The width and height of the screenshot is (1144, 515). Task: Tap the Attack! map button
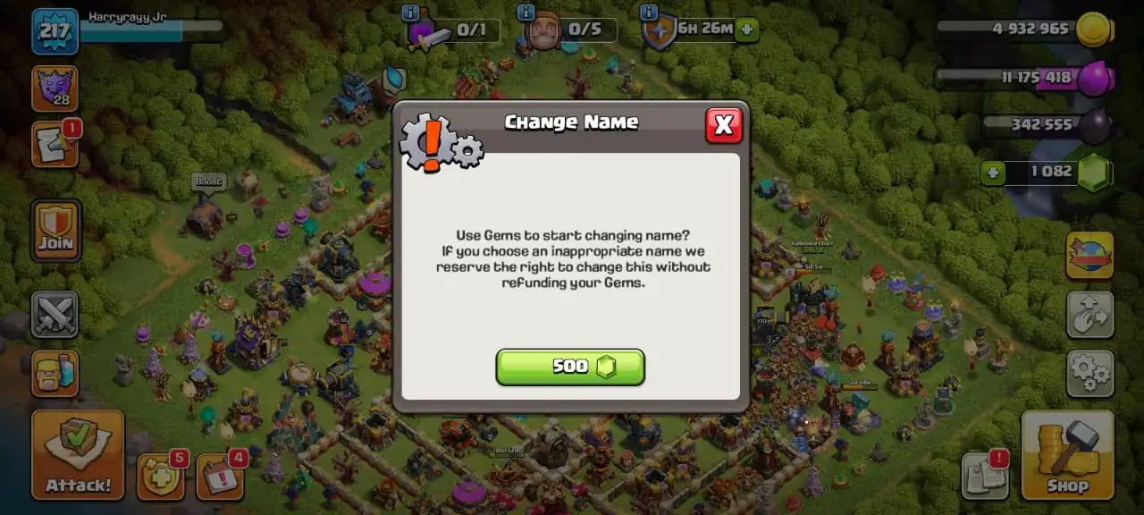click(78, 454)
